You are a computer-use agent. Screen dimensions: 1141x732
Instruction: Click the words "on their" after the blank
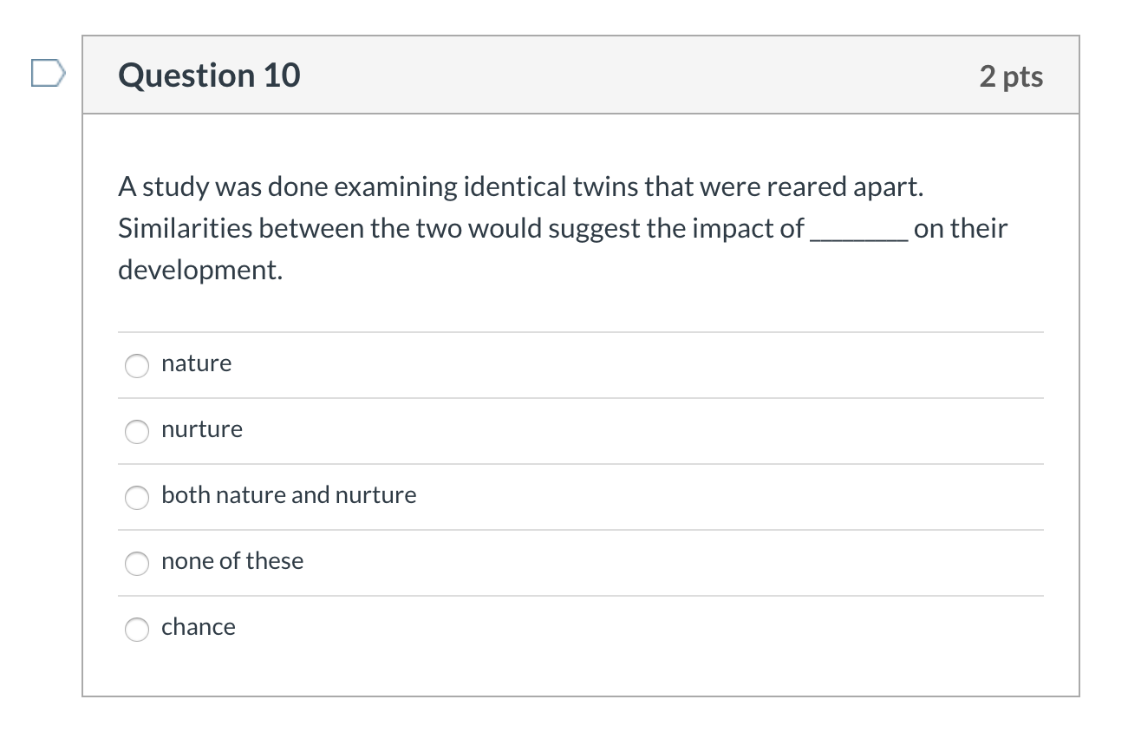tap(961, 229)
